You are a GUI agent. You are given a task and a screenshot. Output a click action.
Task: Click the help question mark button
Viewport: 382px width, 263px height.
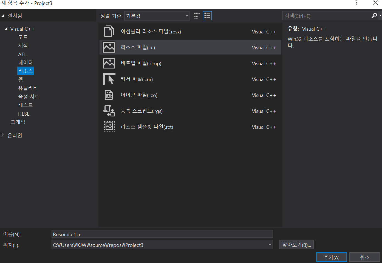(356, 3)
